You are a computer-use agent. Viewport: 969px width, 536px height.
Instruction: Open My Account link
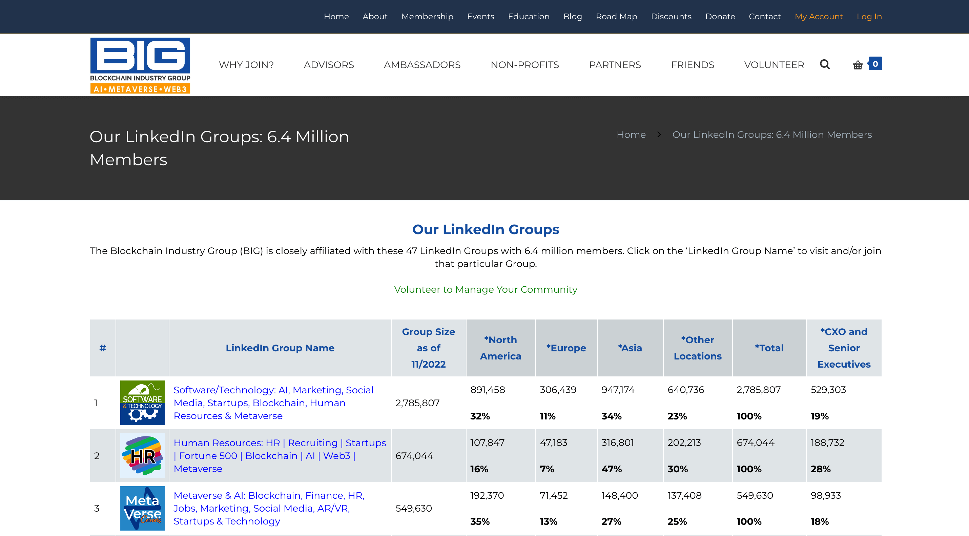click(819, 17)
